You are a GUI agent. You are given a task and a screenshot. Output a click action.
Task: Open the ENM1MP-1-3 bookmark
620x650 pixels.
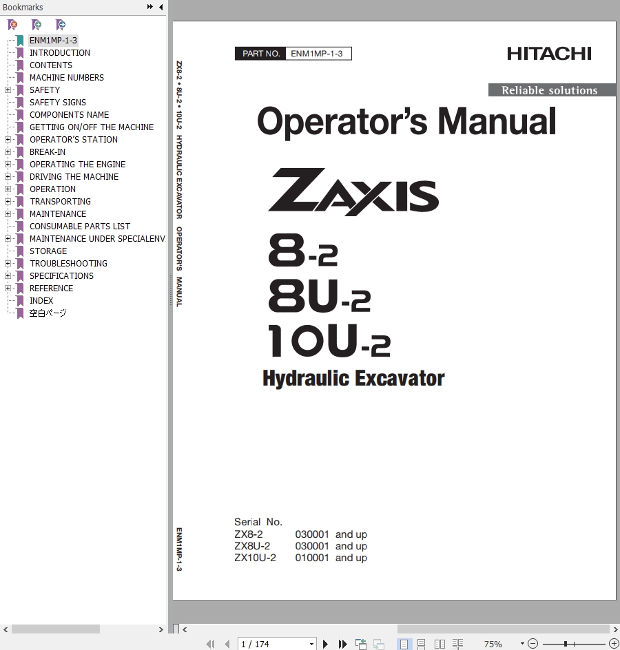53,40
